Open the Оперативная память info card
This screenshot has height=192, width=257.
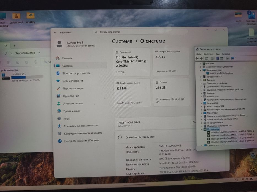pyautogui.click(x=171, y=61)
